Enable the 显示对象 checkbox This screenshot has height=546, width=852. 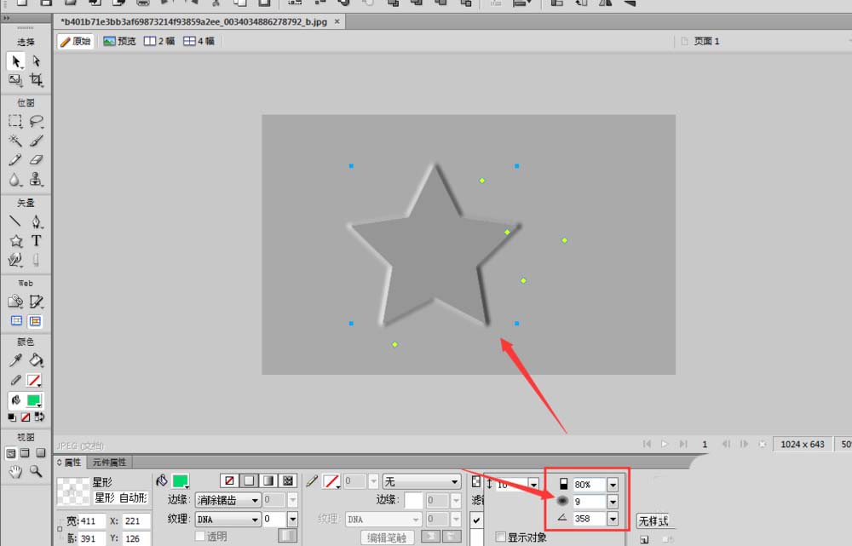click(x=500, y=537)
